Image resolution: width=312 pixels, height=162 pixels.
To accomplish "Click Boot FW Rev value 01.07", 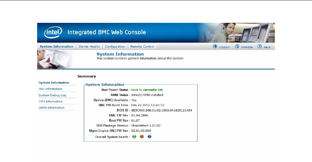I will pos(136,121).
